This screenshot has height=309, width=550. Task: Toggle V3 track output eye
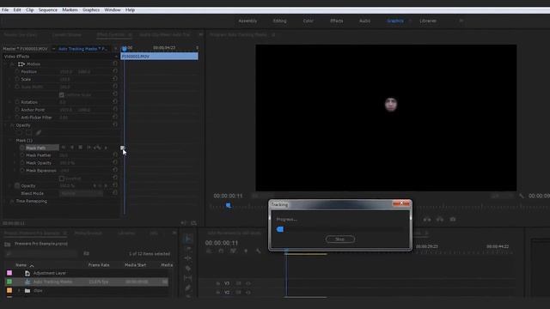pos(248,283)
